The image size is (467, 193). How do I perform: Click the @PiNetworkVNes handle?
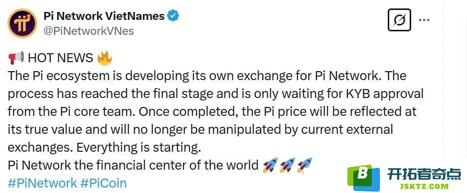(89, 31)
